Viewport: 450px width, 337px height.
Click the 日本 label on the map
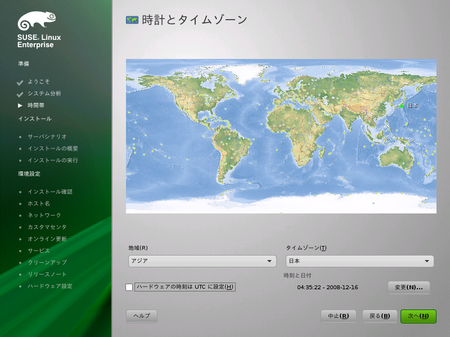[x=413, y=106]
